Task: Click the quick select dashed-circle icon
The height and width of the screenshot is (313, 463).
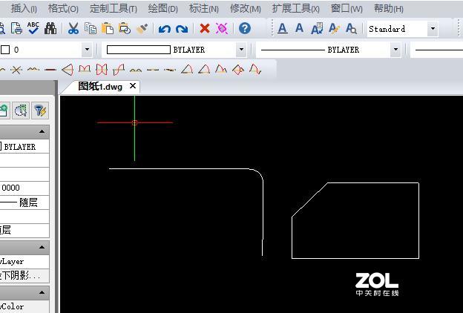Action: point(21,111)
